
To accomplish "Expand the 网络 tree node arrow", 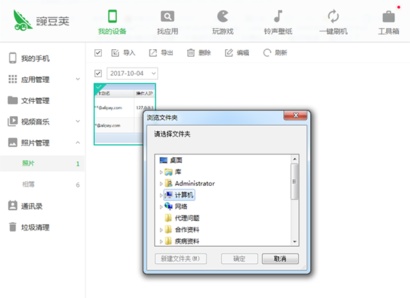I will pyautogui.click(x=161, y=206).
